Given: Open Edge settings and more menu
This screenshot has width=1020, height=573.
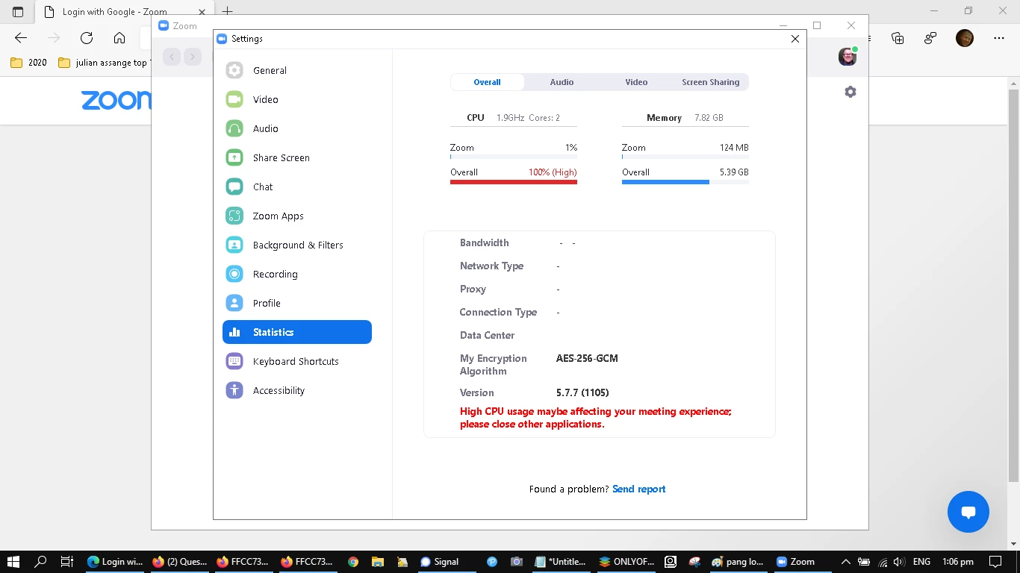Looking at the screenshot, I should click(x=999, y=38).
